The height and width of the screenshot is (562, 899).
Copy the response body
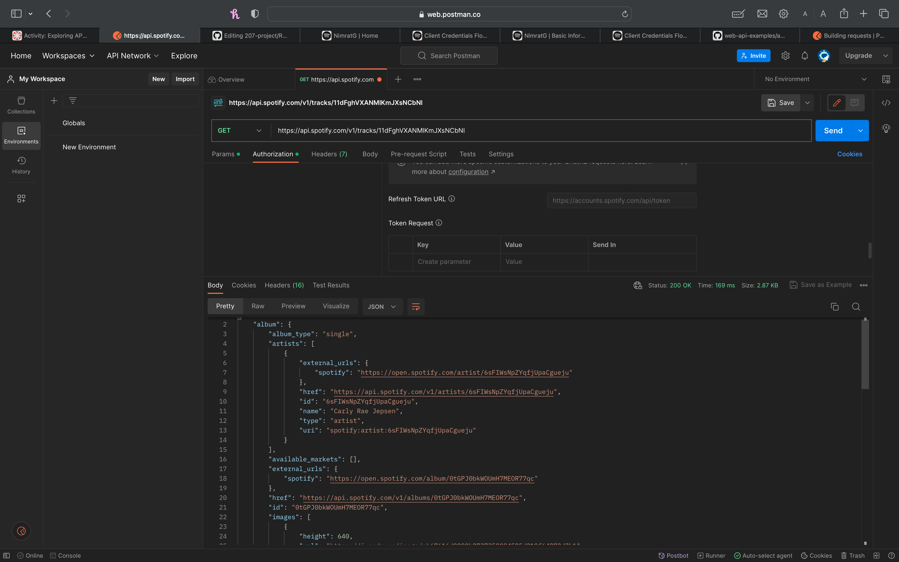pos(835,307)
